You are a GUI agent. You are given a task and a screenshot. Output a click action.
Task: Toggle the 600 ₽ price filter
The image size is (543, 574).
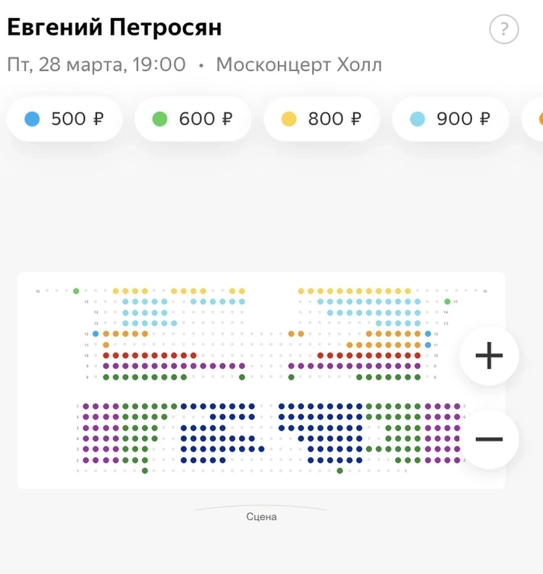coord(193,119)
